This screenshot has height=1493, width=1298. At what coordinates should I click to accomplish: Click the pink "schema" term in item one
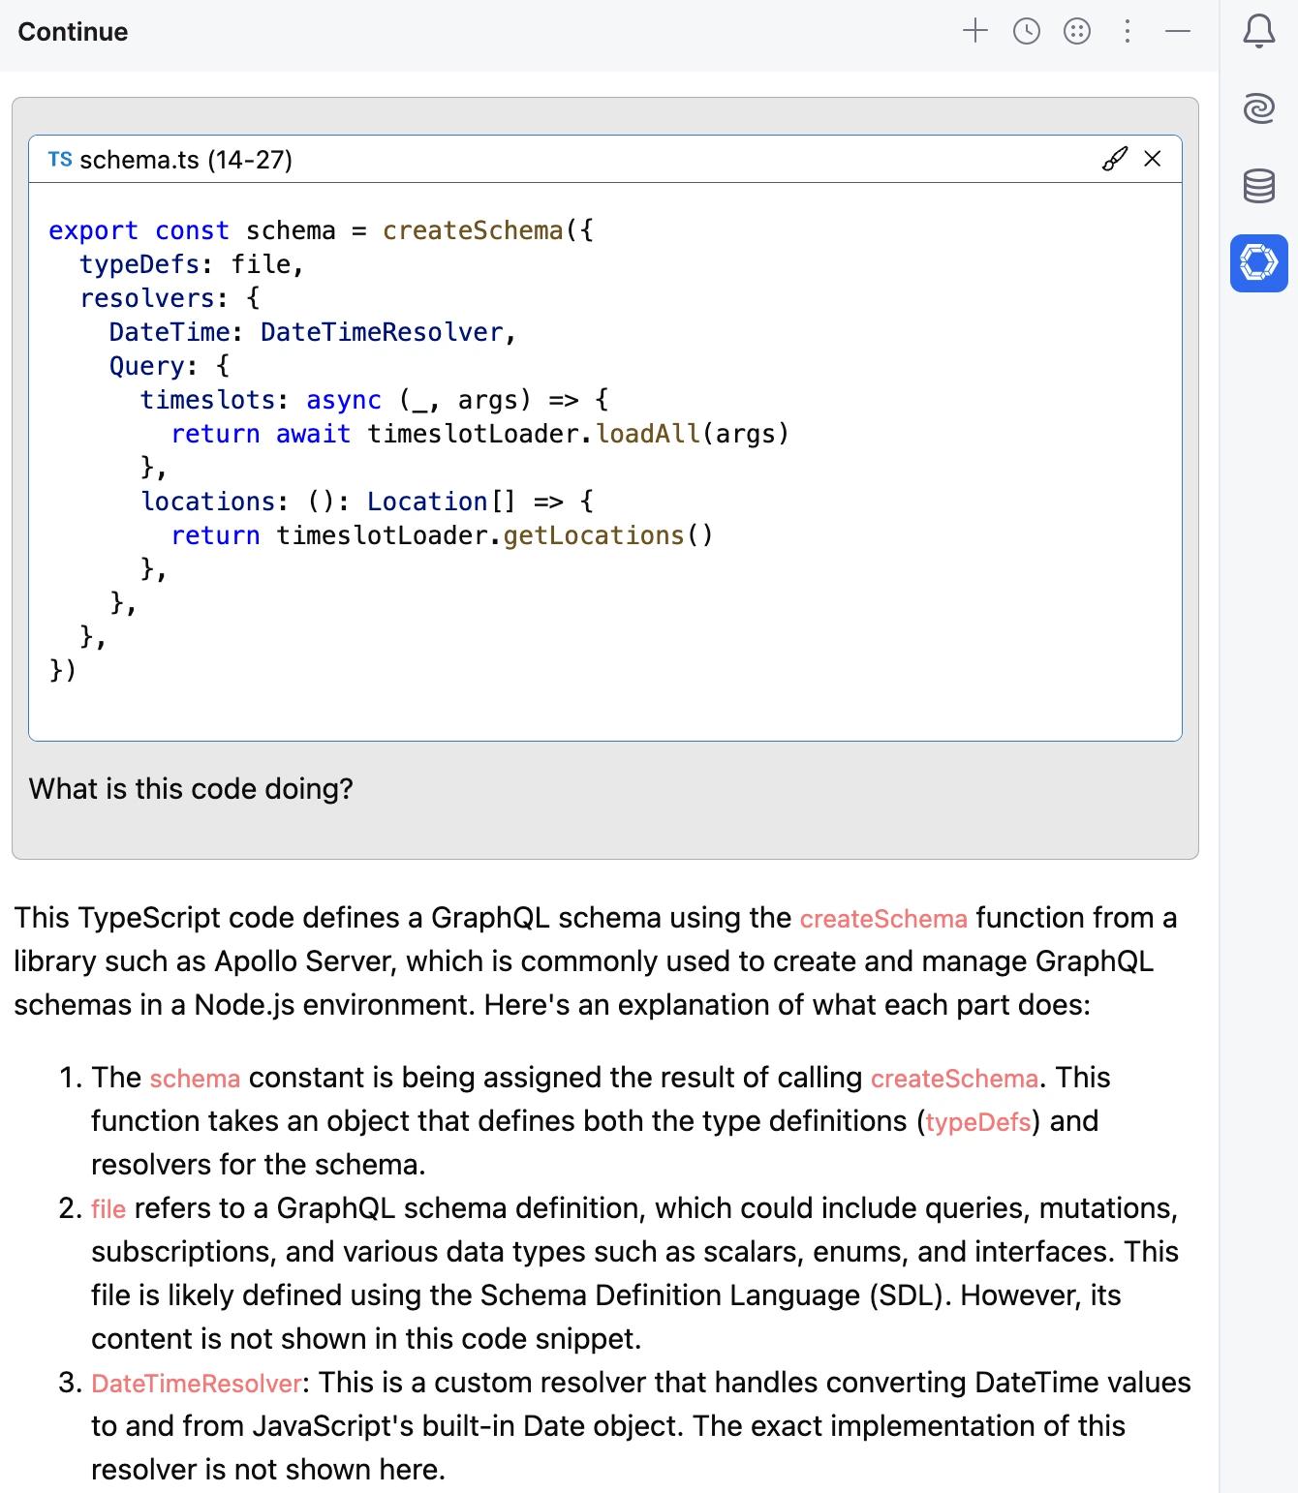click(x=195, y=1079)
